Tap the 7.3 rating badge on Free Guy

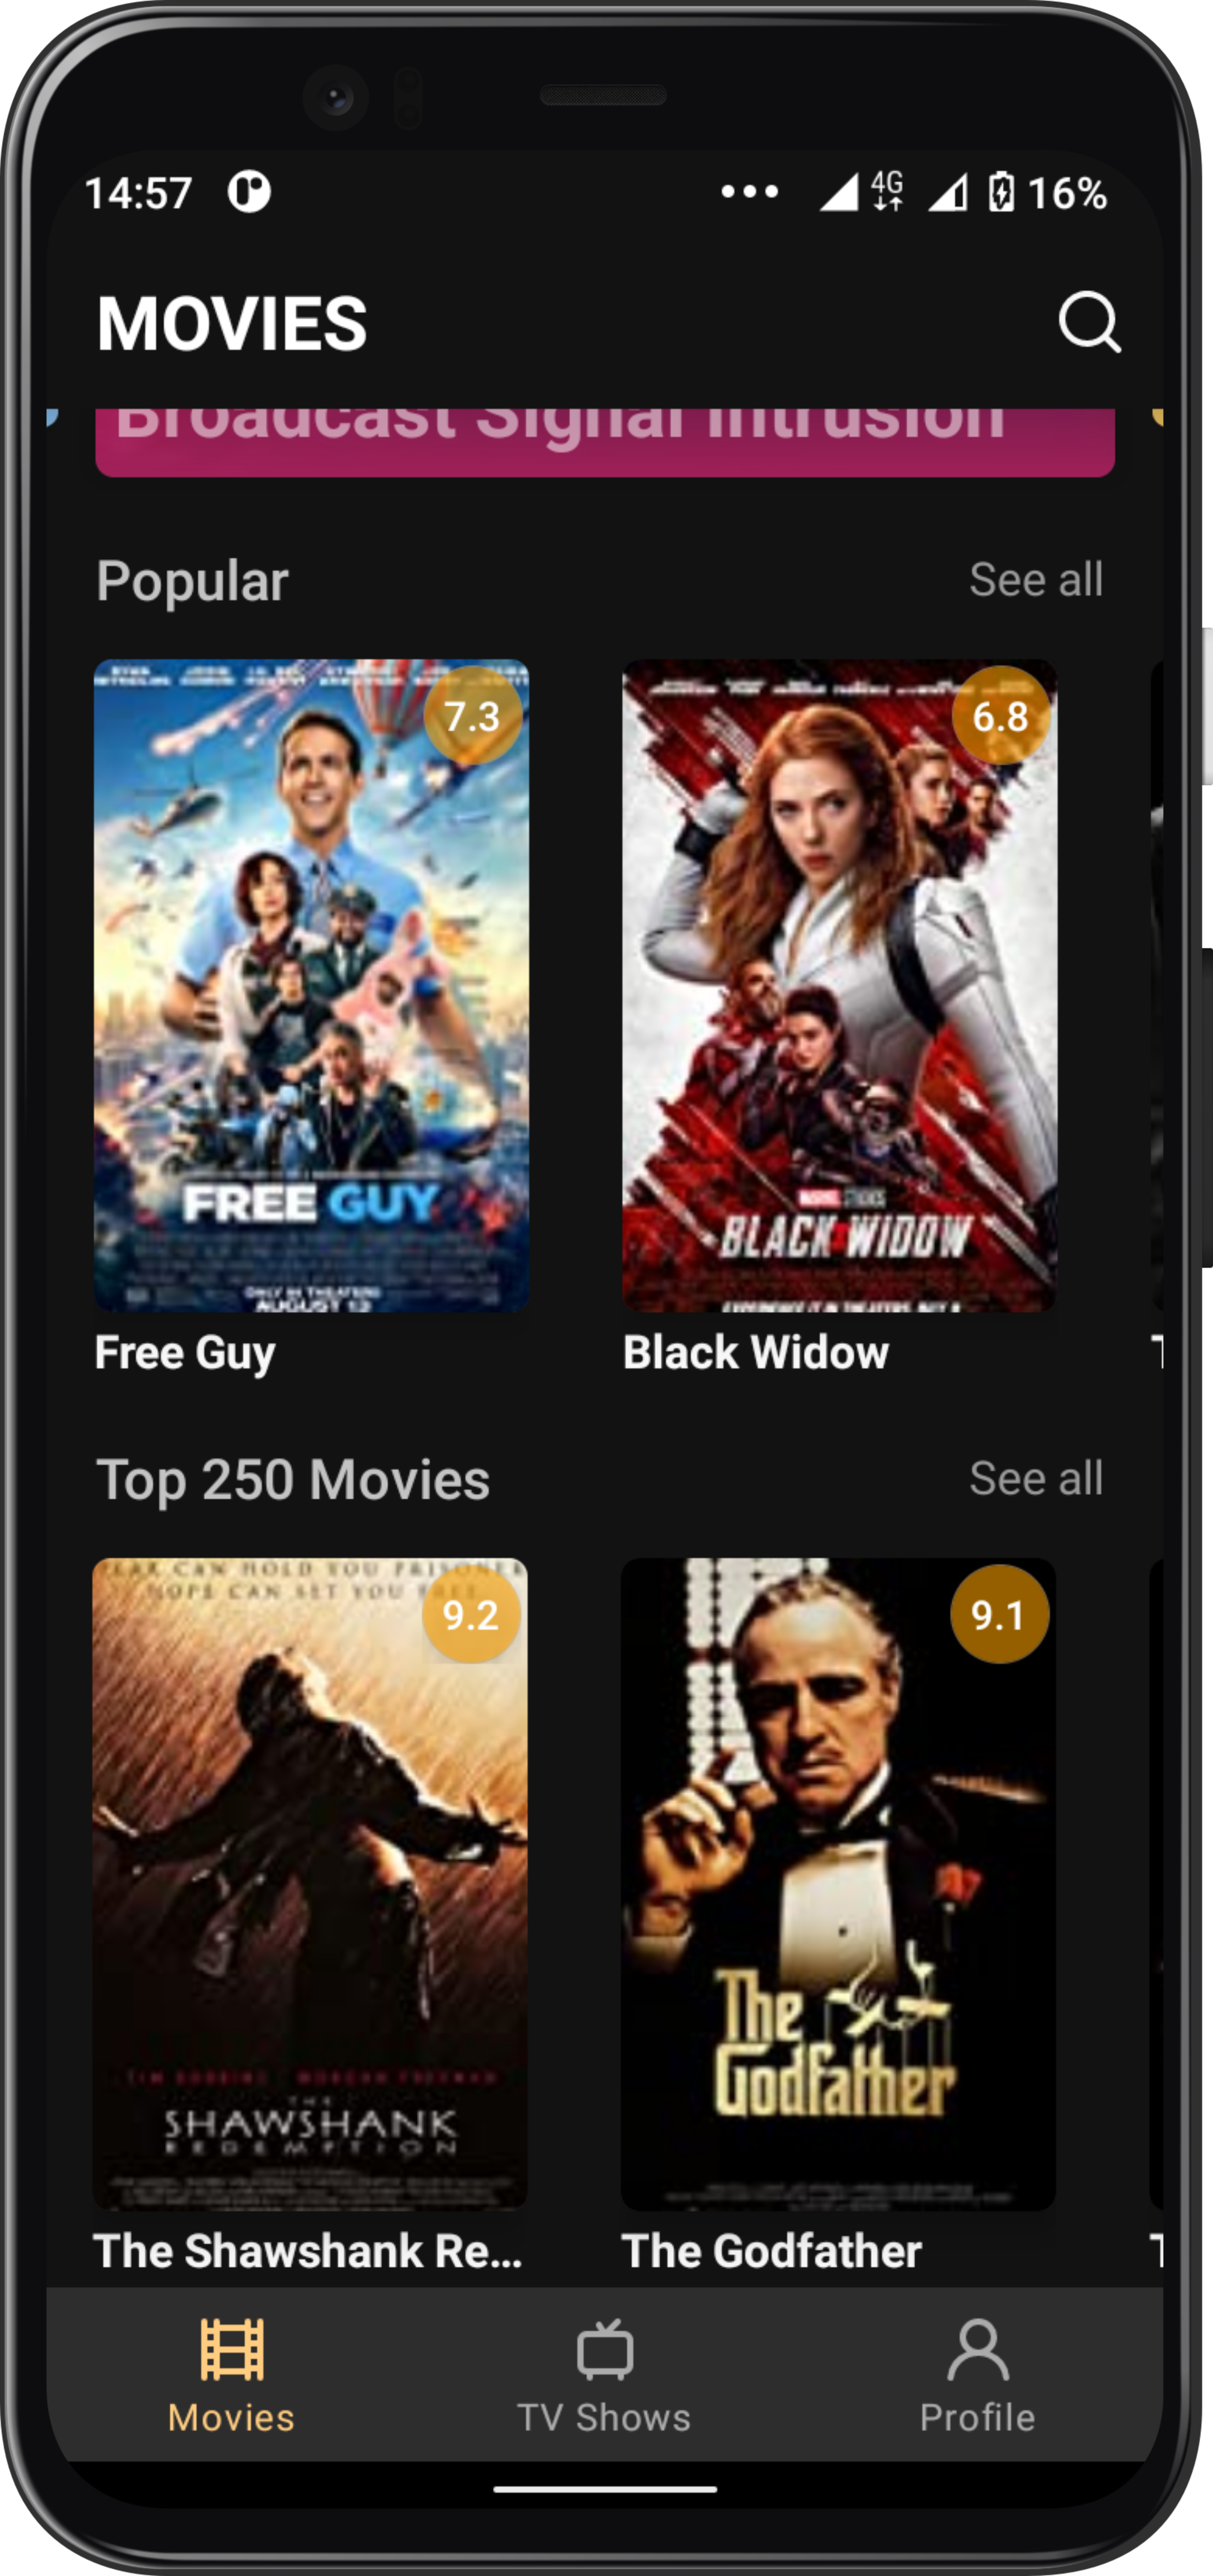click(473, 716)
